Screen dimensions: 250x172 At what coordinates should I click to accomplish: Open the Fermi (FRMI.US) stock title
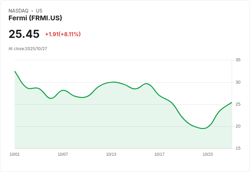35,18
